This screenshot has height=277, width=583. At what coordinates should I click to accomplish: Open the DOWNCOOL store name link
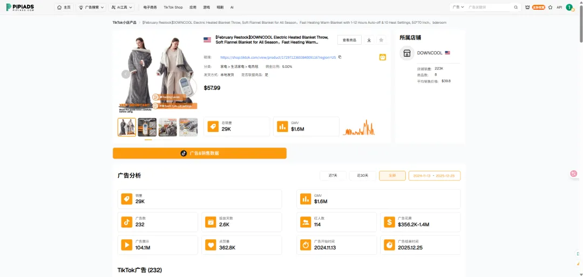(x=430, y=53)
